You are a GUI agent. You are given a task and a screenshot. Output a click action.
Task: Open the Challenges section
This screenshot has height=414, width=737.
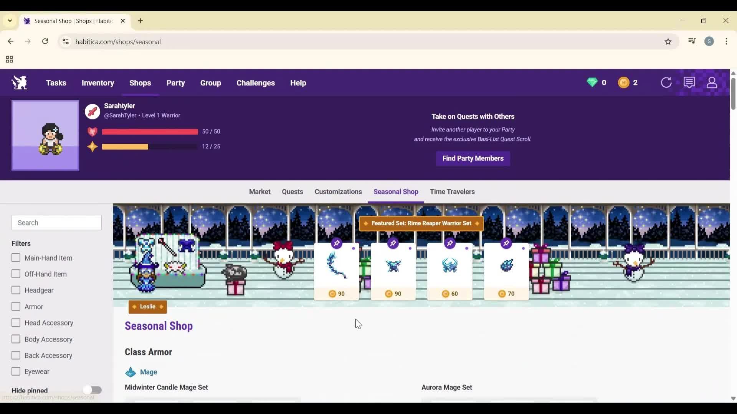tap(256, 83)
